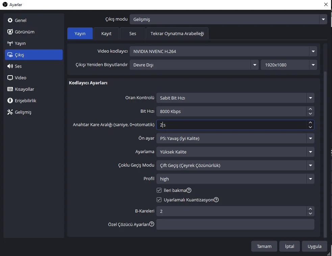332x256 pixels.
Task: Click help icon beside Uyarlamalı Kuantizasyon
Action: (x=216, y=200)
